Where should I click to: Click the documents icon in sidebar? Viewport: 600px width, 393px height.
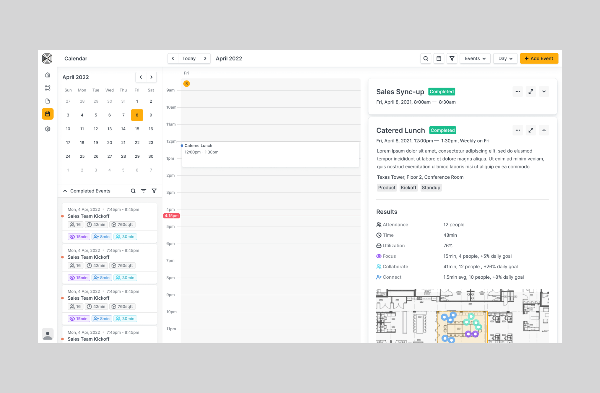[48, 101]
